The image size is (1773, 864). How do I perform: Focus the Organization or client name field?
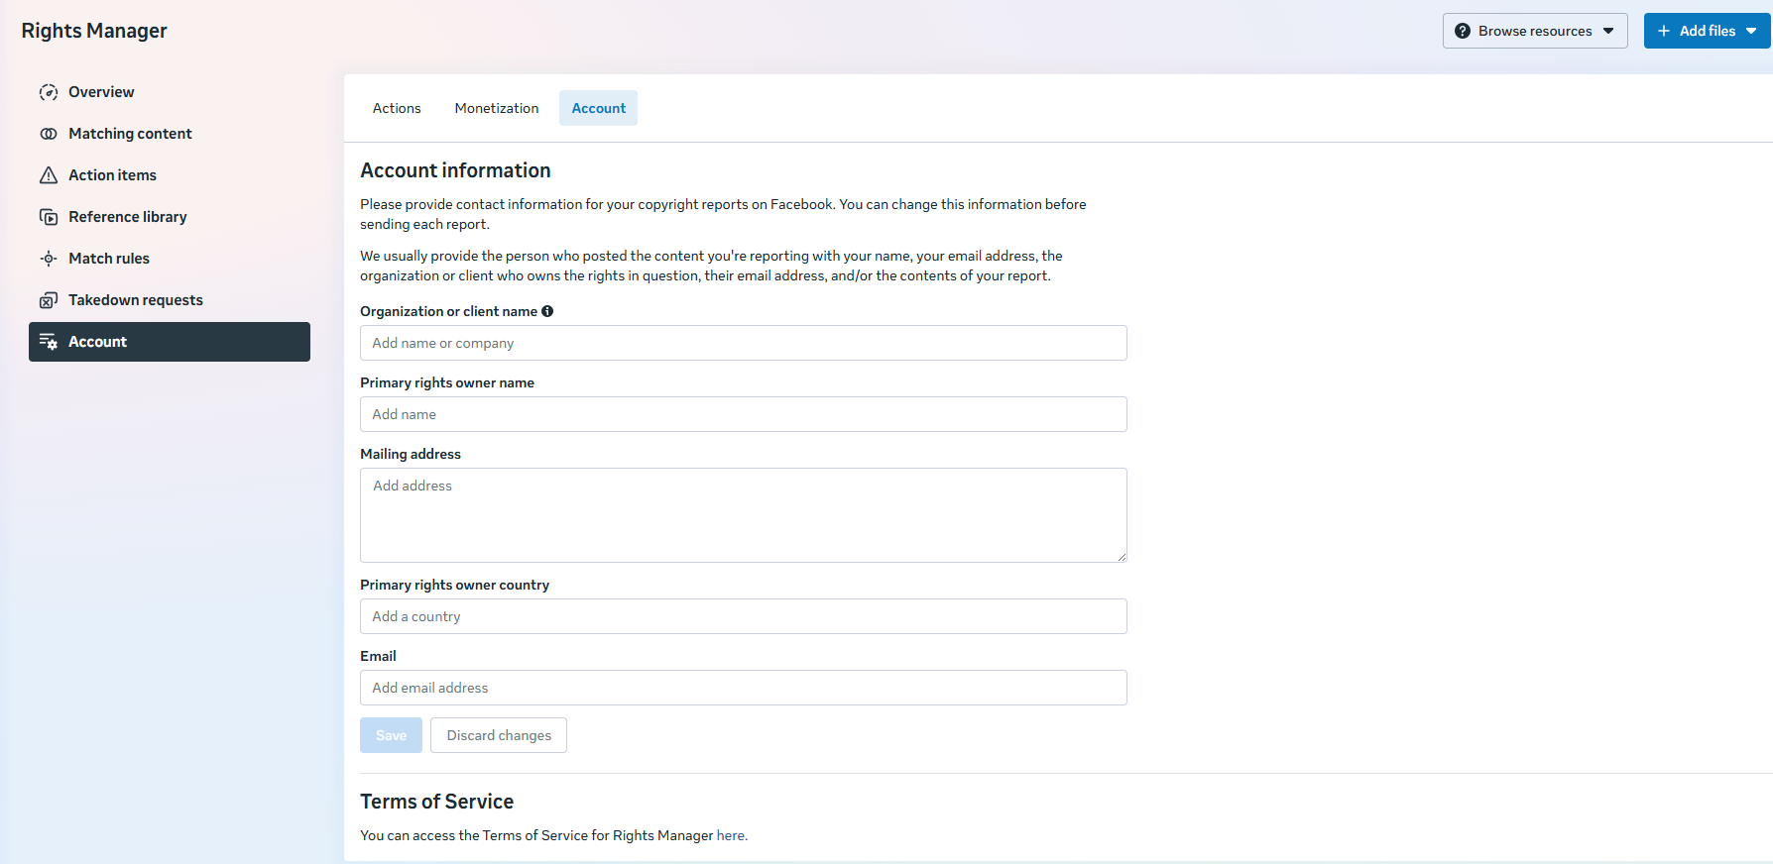[743, 343]
